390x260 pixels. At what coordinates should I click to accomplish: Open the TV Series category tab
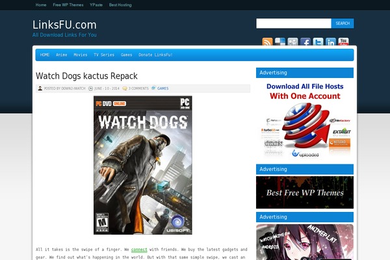pyautogui.click(x=104, y=55)
